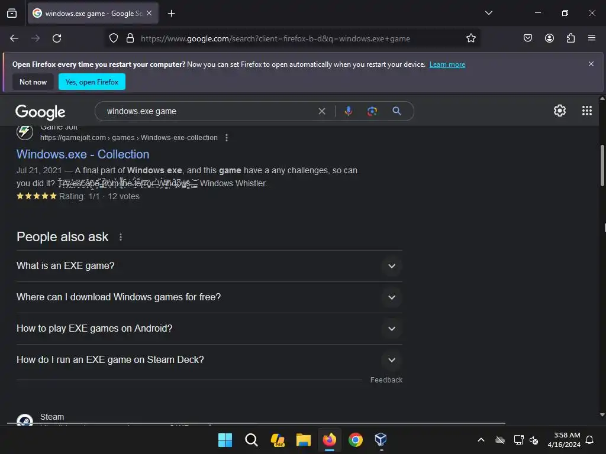Go back to the previous page
Image resolution: width=606 pixels, height=454 pixels.
coord(14,38)
